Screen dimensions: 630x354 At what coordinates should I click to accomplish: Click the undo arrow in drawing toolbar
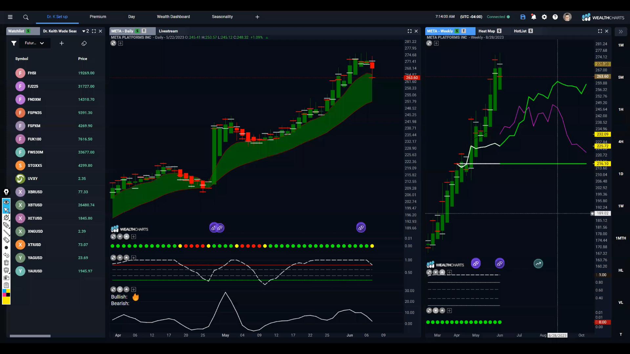coord(6,255)
